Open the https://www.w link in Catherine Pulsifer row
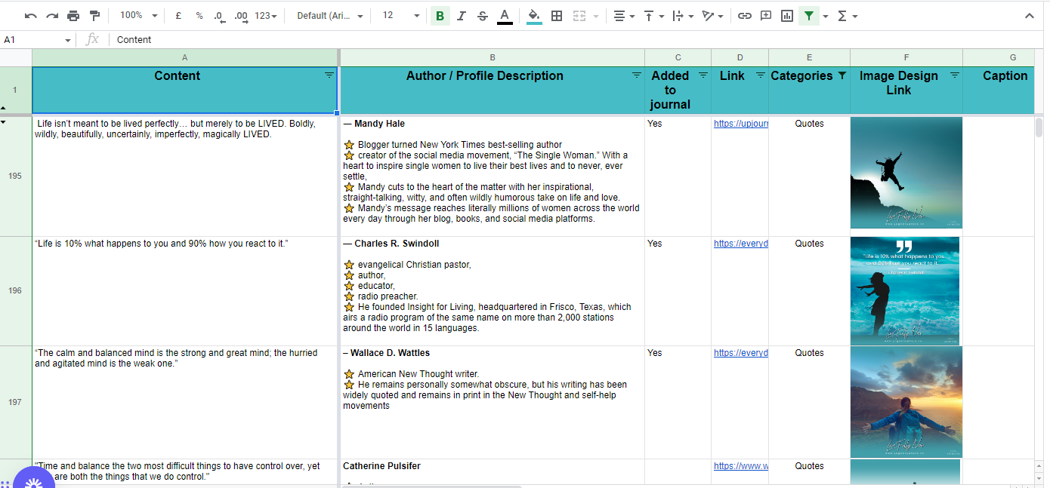Image resolution: width=1050 pixels, height=488 pixels. 740,466
